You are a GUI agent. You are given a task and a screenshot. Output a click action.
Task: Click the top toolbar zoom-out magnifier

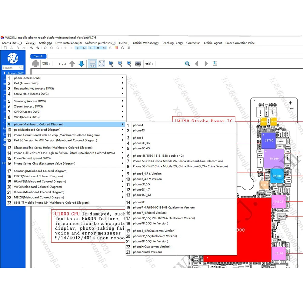pyautogui.click(x=38, y=48)
